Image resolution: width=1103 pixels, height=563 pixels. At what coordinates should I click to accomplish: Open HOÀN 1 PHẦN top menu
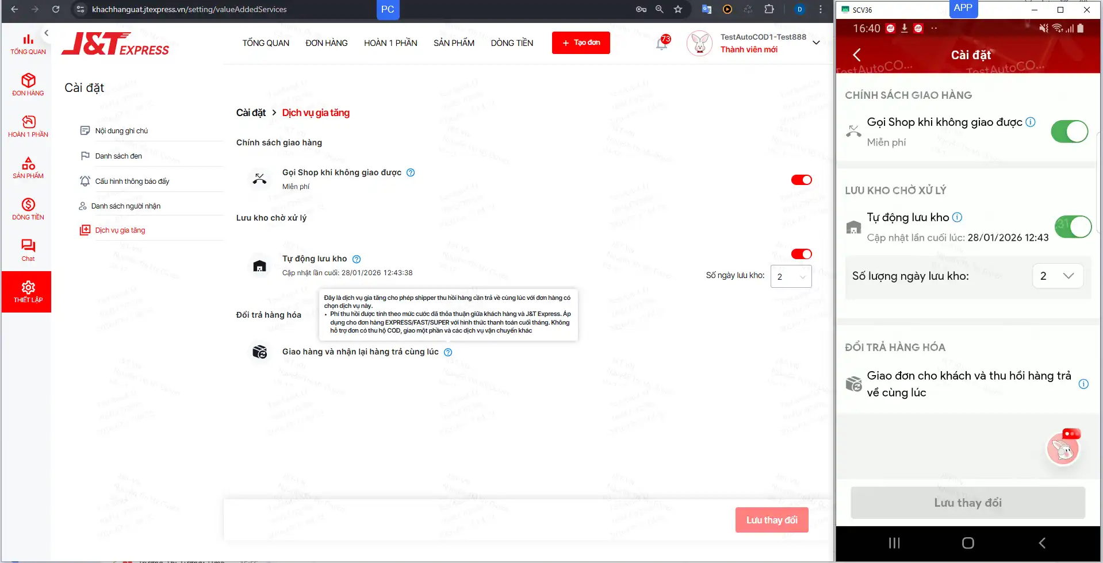390,43
